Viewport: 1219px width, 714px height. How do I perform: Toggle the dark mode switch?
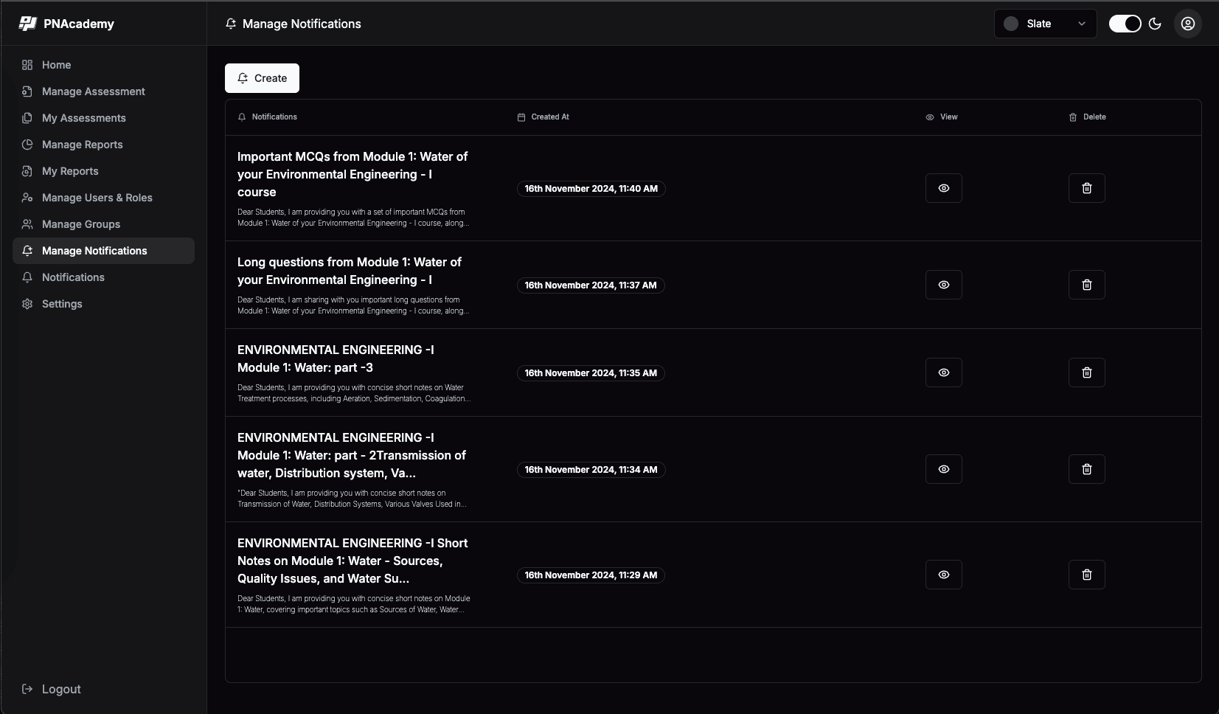coord(1125,24)
